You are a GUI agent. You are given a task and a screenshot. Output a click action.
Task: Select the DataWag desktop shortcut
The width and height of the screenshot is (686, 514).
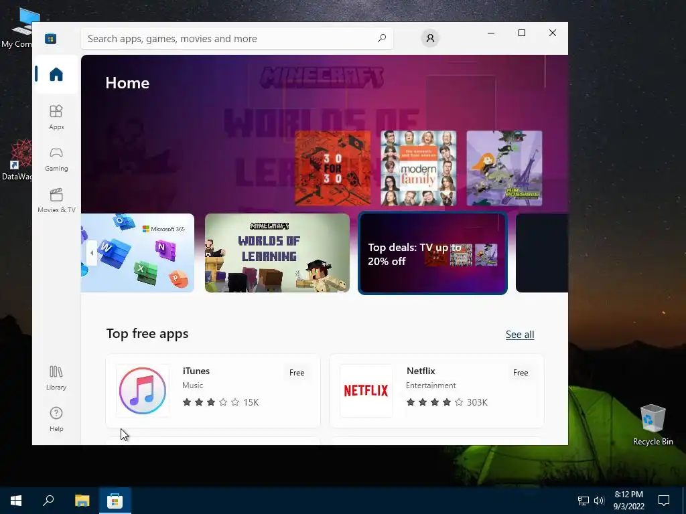click(x=16, y=161)
